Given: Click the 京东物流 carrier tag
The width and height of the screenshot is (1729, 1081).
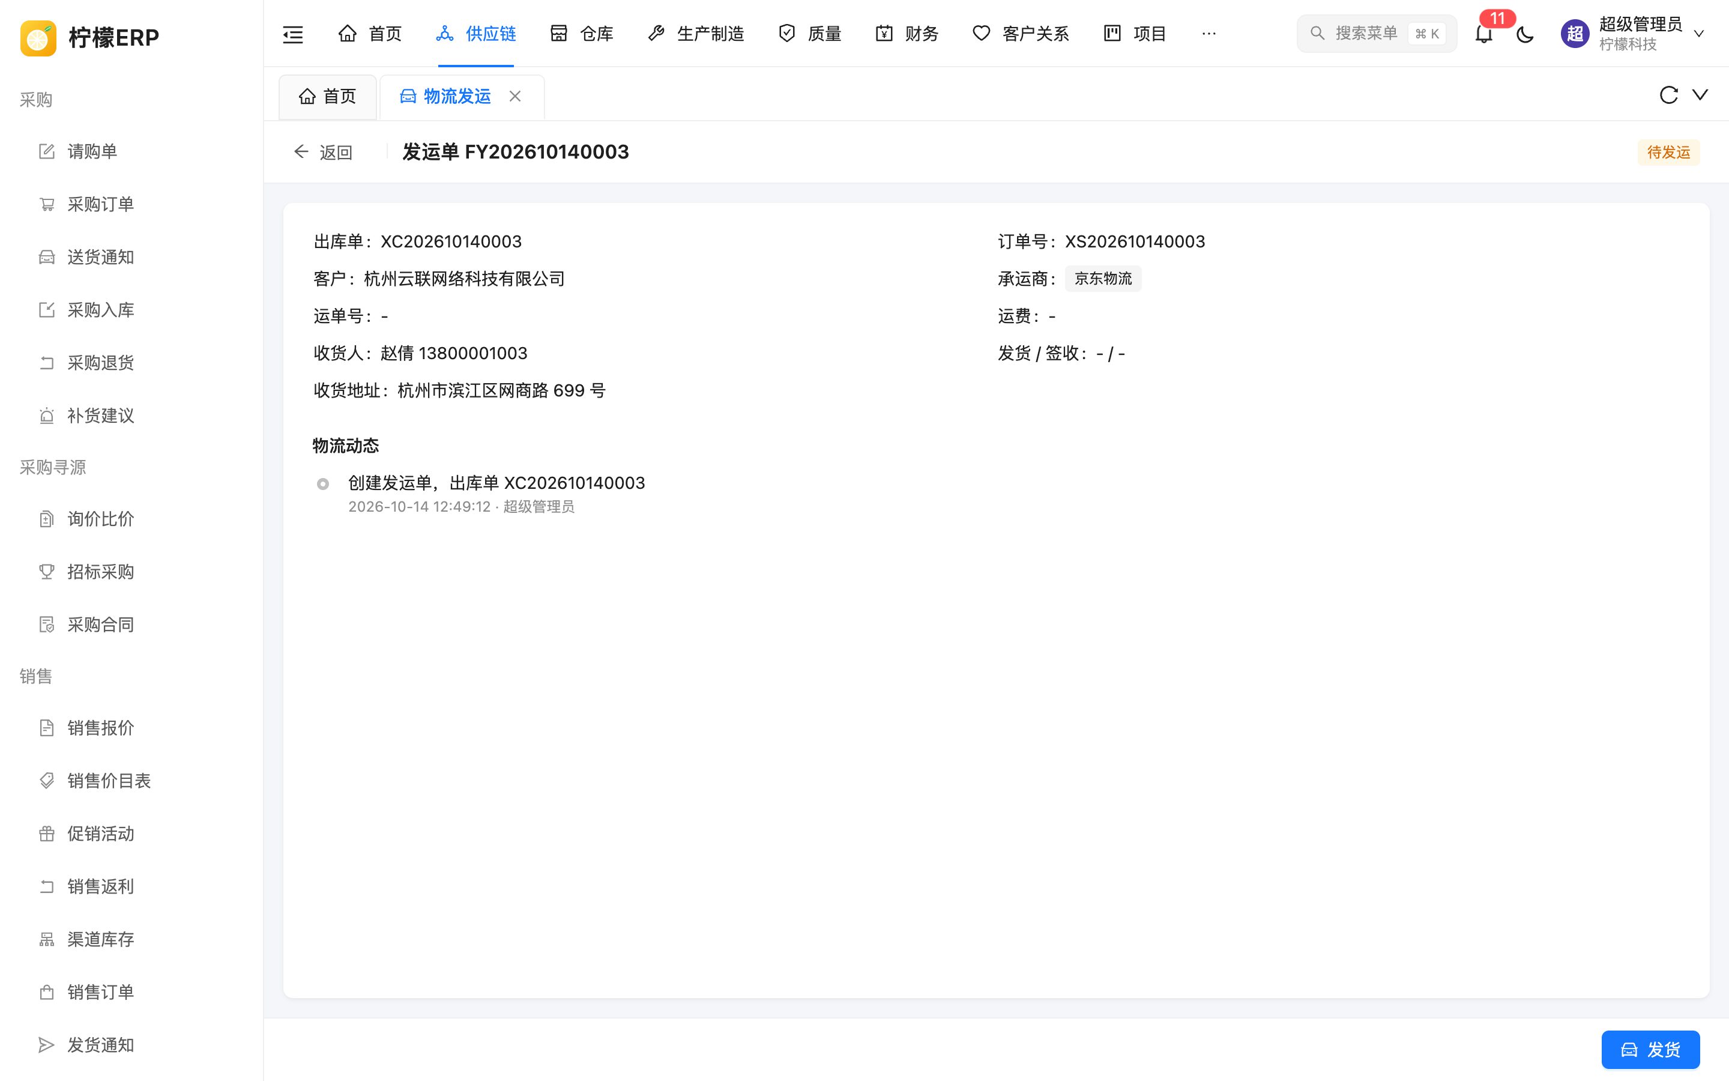Looking at the screenshot, I should (1103, 279).
